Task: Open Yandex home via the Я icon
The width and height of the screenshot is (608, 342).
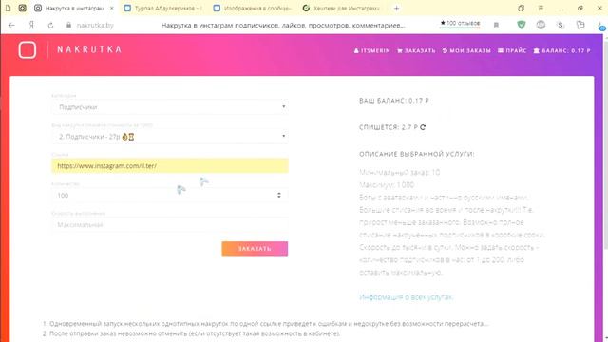Action: 31,26
